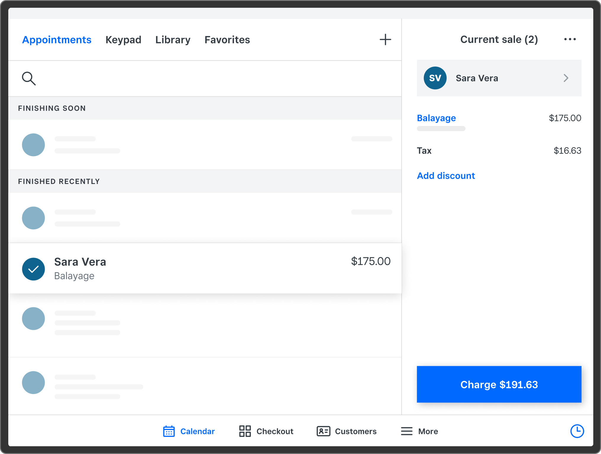This screenshot has height=454, width=601.
Task: Add a discount to the sale
Action: [x=446, y=175]
